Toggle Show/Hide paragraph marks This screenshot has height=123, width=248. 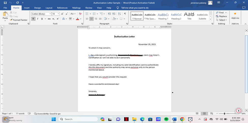[125, 14]
